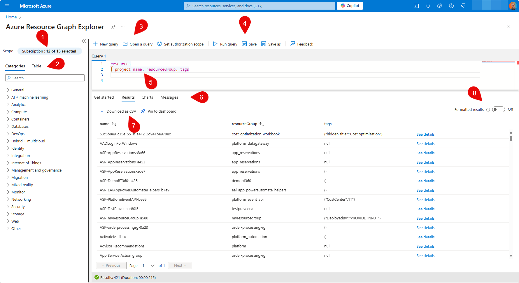The image size is (519, 283).
Task: View Azure notifications bell
Action: (428, 6)
